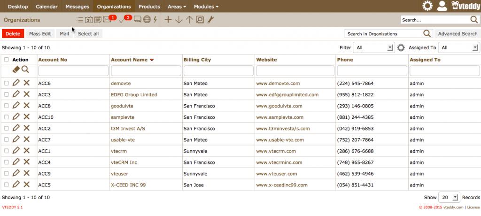The image size is (481, 216).
Task: Click the up arrow export icon
Action: click(x=189, y=20)
